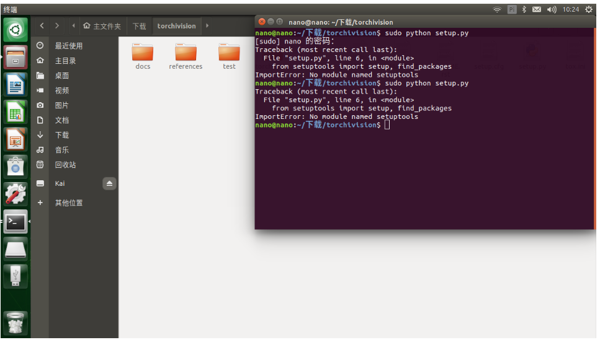The height and width of the screenshot is (345, 600).
Task: Navigate to 主文件夹 home in path bar
Action: pyautogui.click(x=102, y=26)
